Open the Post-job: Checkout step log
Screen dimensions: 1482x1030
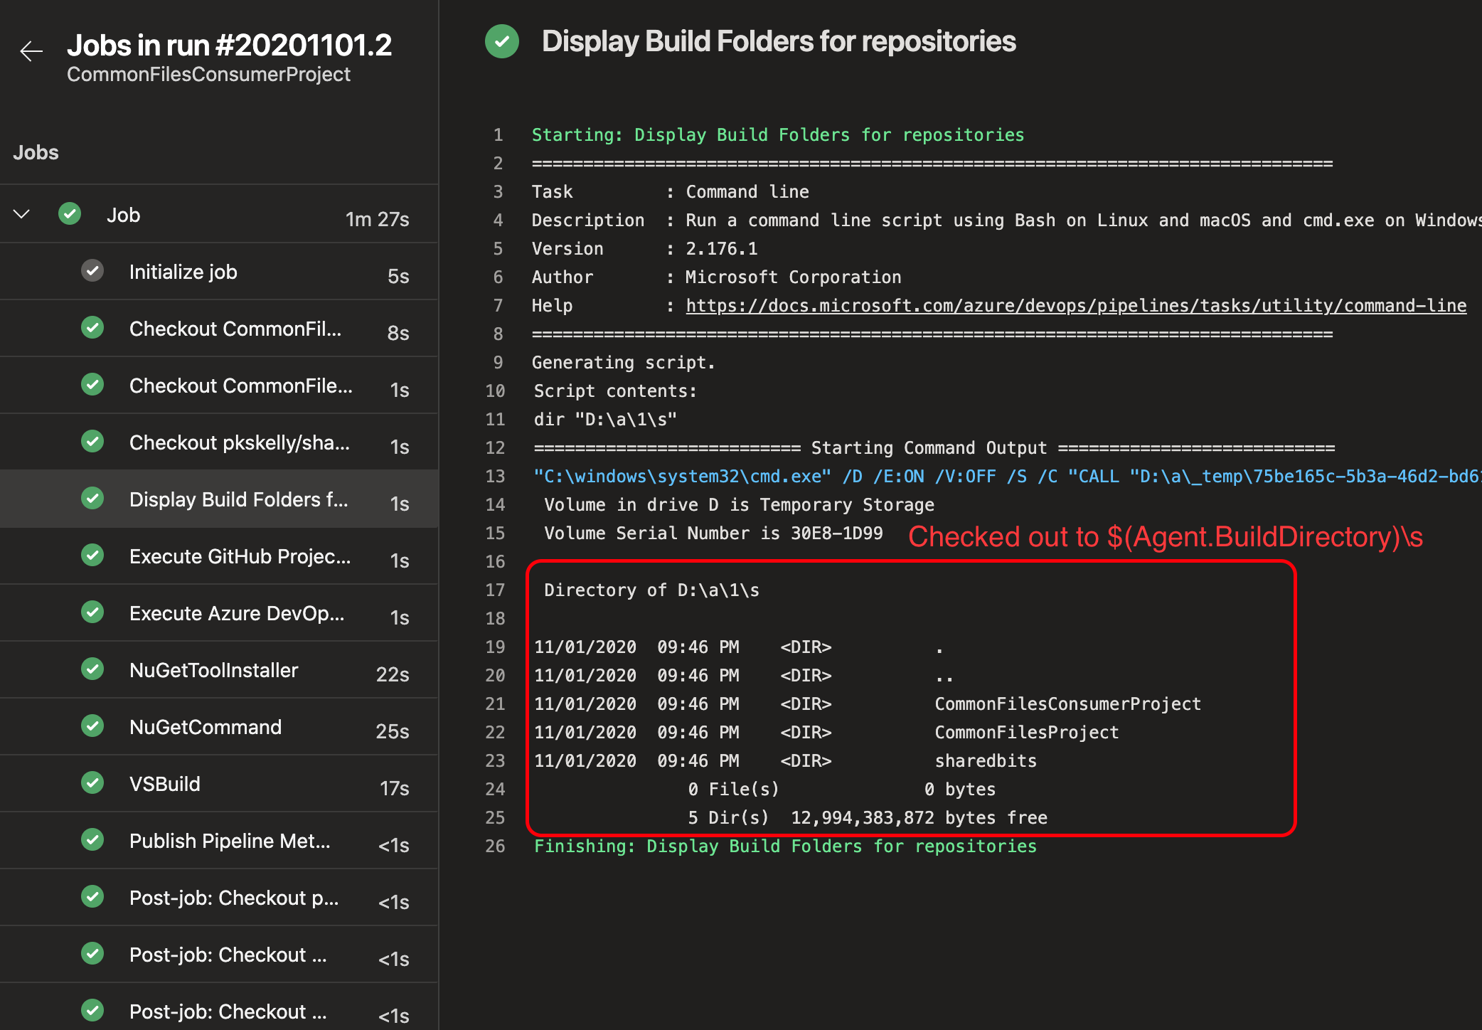coord(233,897)
